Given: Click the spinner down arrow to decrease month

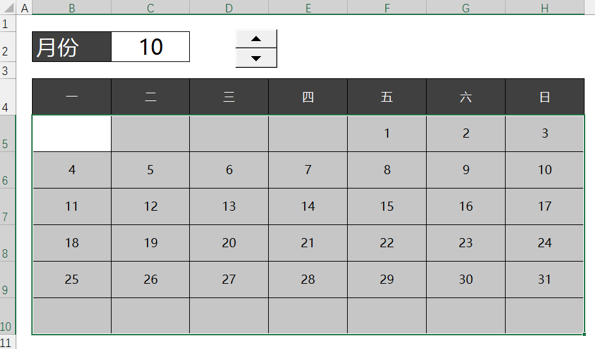Looking at the screenshot, I should (256, 59).
